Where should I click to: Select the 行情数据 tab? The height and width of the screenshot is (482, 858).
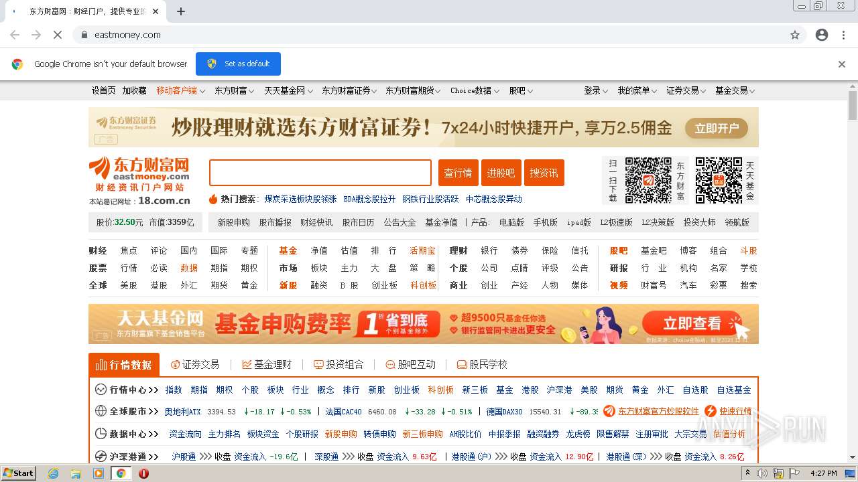[x=124, y=365]
